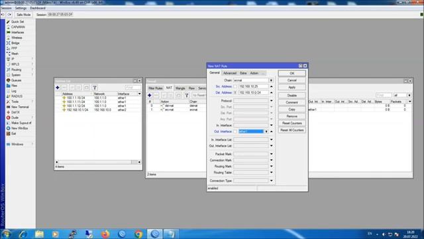The width and height of the screenshot is (424, 239).
Task: Click the Comment button
Action: (291, 102)
